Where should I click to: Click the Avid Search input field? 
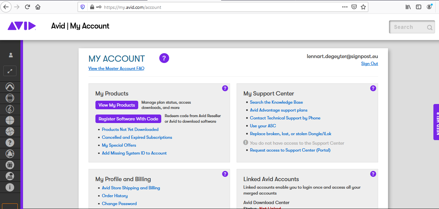pyautogui.click(x=408, y=27)
